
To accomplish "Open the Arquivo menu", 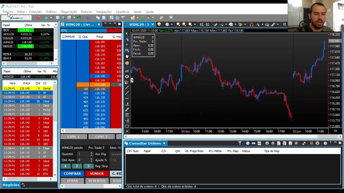I will [8, 12].
